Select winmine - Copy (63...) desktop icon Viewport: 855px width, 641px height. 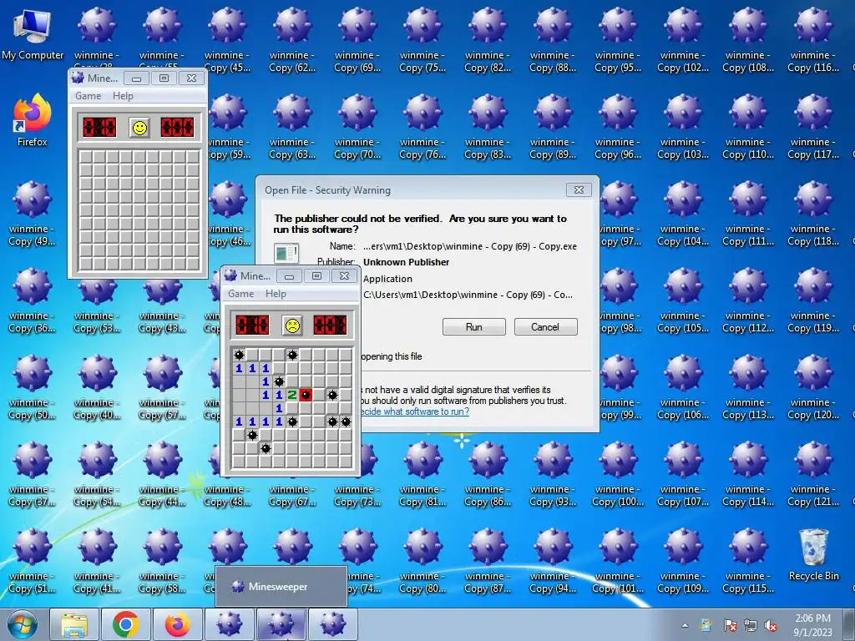[292, 127]
